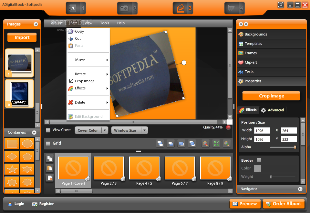This screenshot has height=213, width=310.
Task: Choose Crop Image from Edit menu
Action: (88, 81)
